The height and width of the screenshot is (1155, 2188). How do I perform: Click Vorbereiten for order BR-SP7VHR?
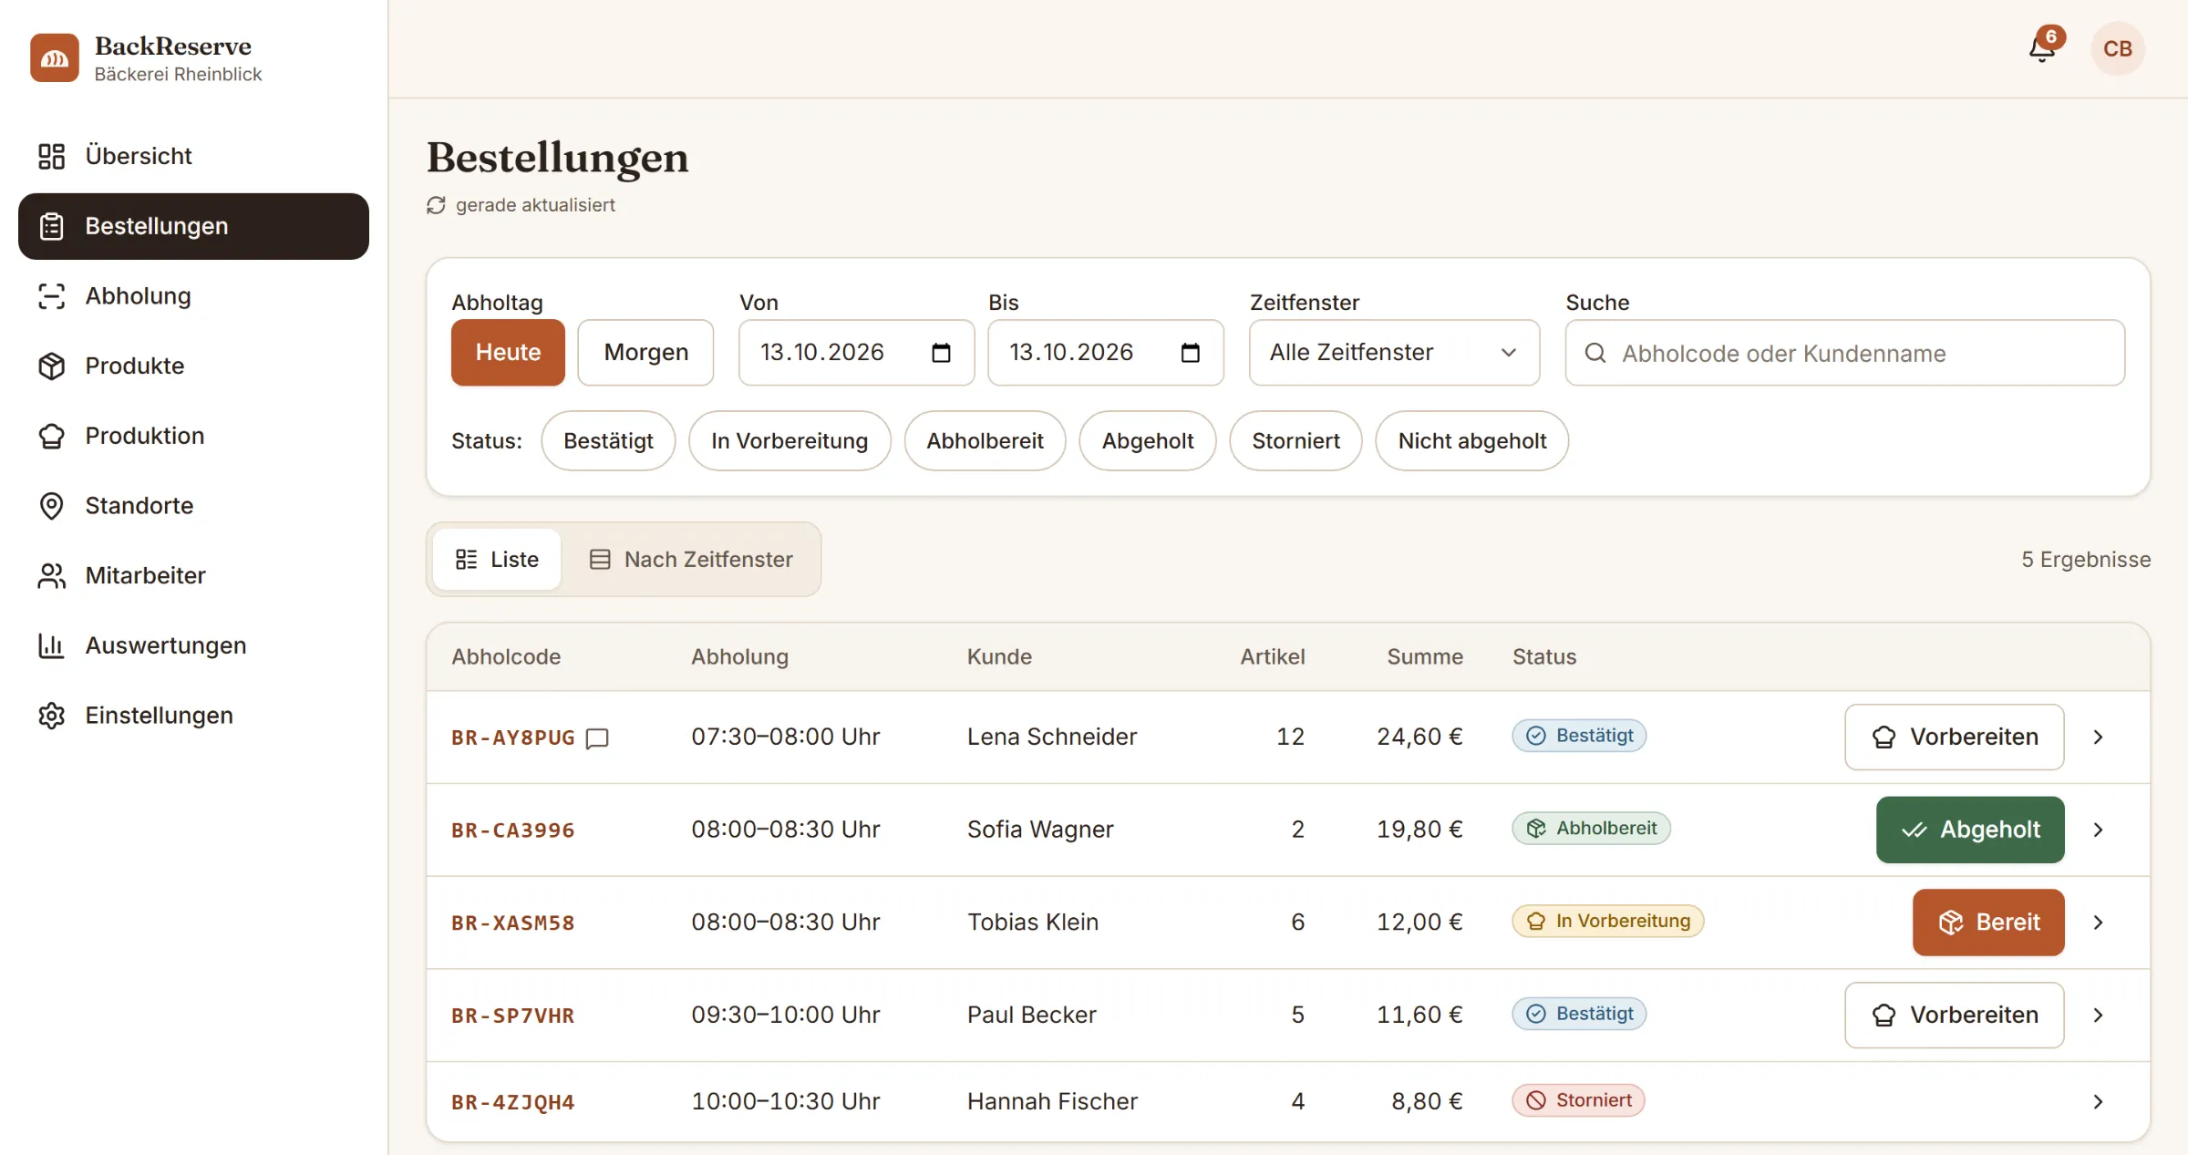(1954, 1016)
